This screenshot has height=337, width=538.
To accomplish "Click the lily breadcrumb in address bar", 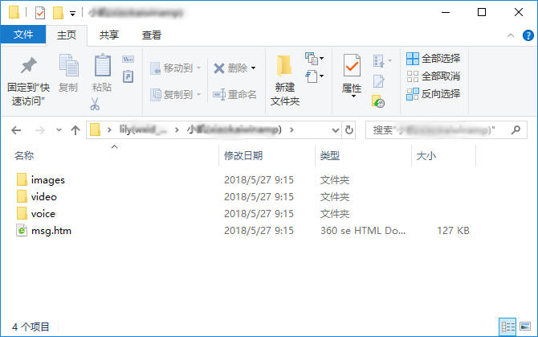I will 143,129.
